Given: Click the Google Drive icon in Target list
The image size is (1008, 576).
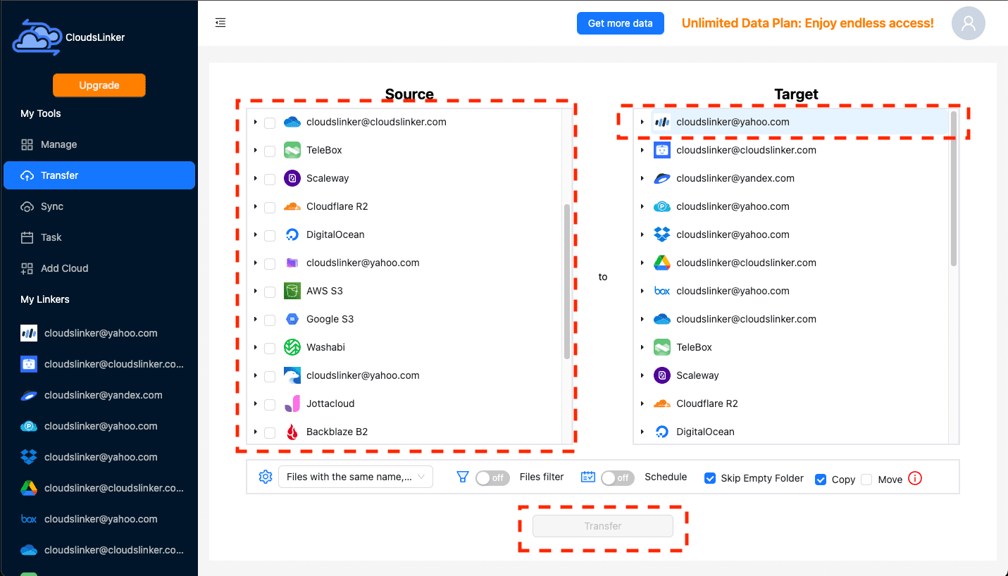Looking at the screenshot, I should coord(662,263).
